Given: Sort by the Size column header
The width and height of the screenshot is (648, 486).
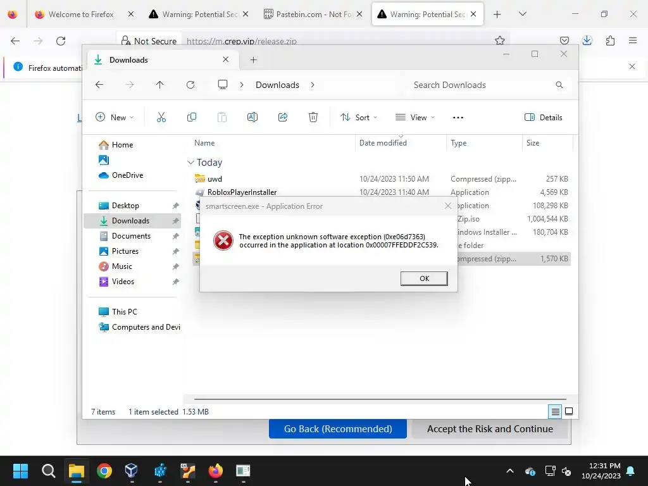Looking at the screenshot, I should pos(533,143).
